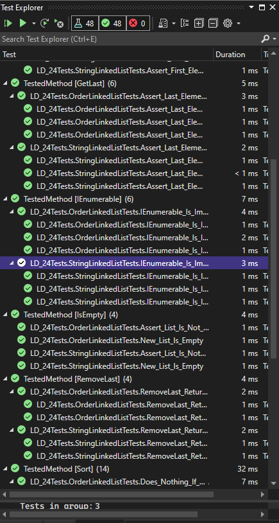
Task: Open the dropdown arrow next to Run
Action: coord(33,23)
